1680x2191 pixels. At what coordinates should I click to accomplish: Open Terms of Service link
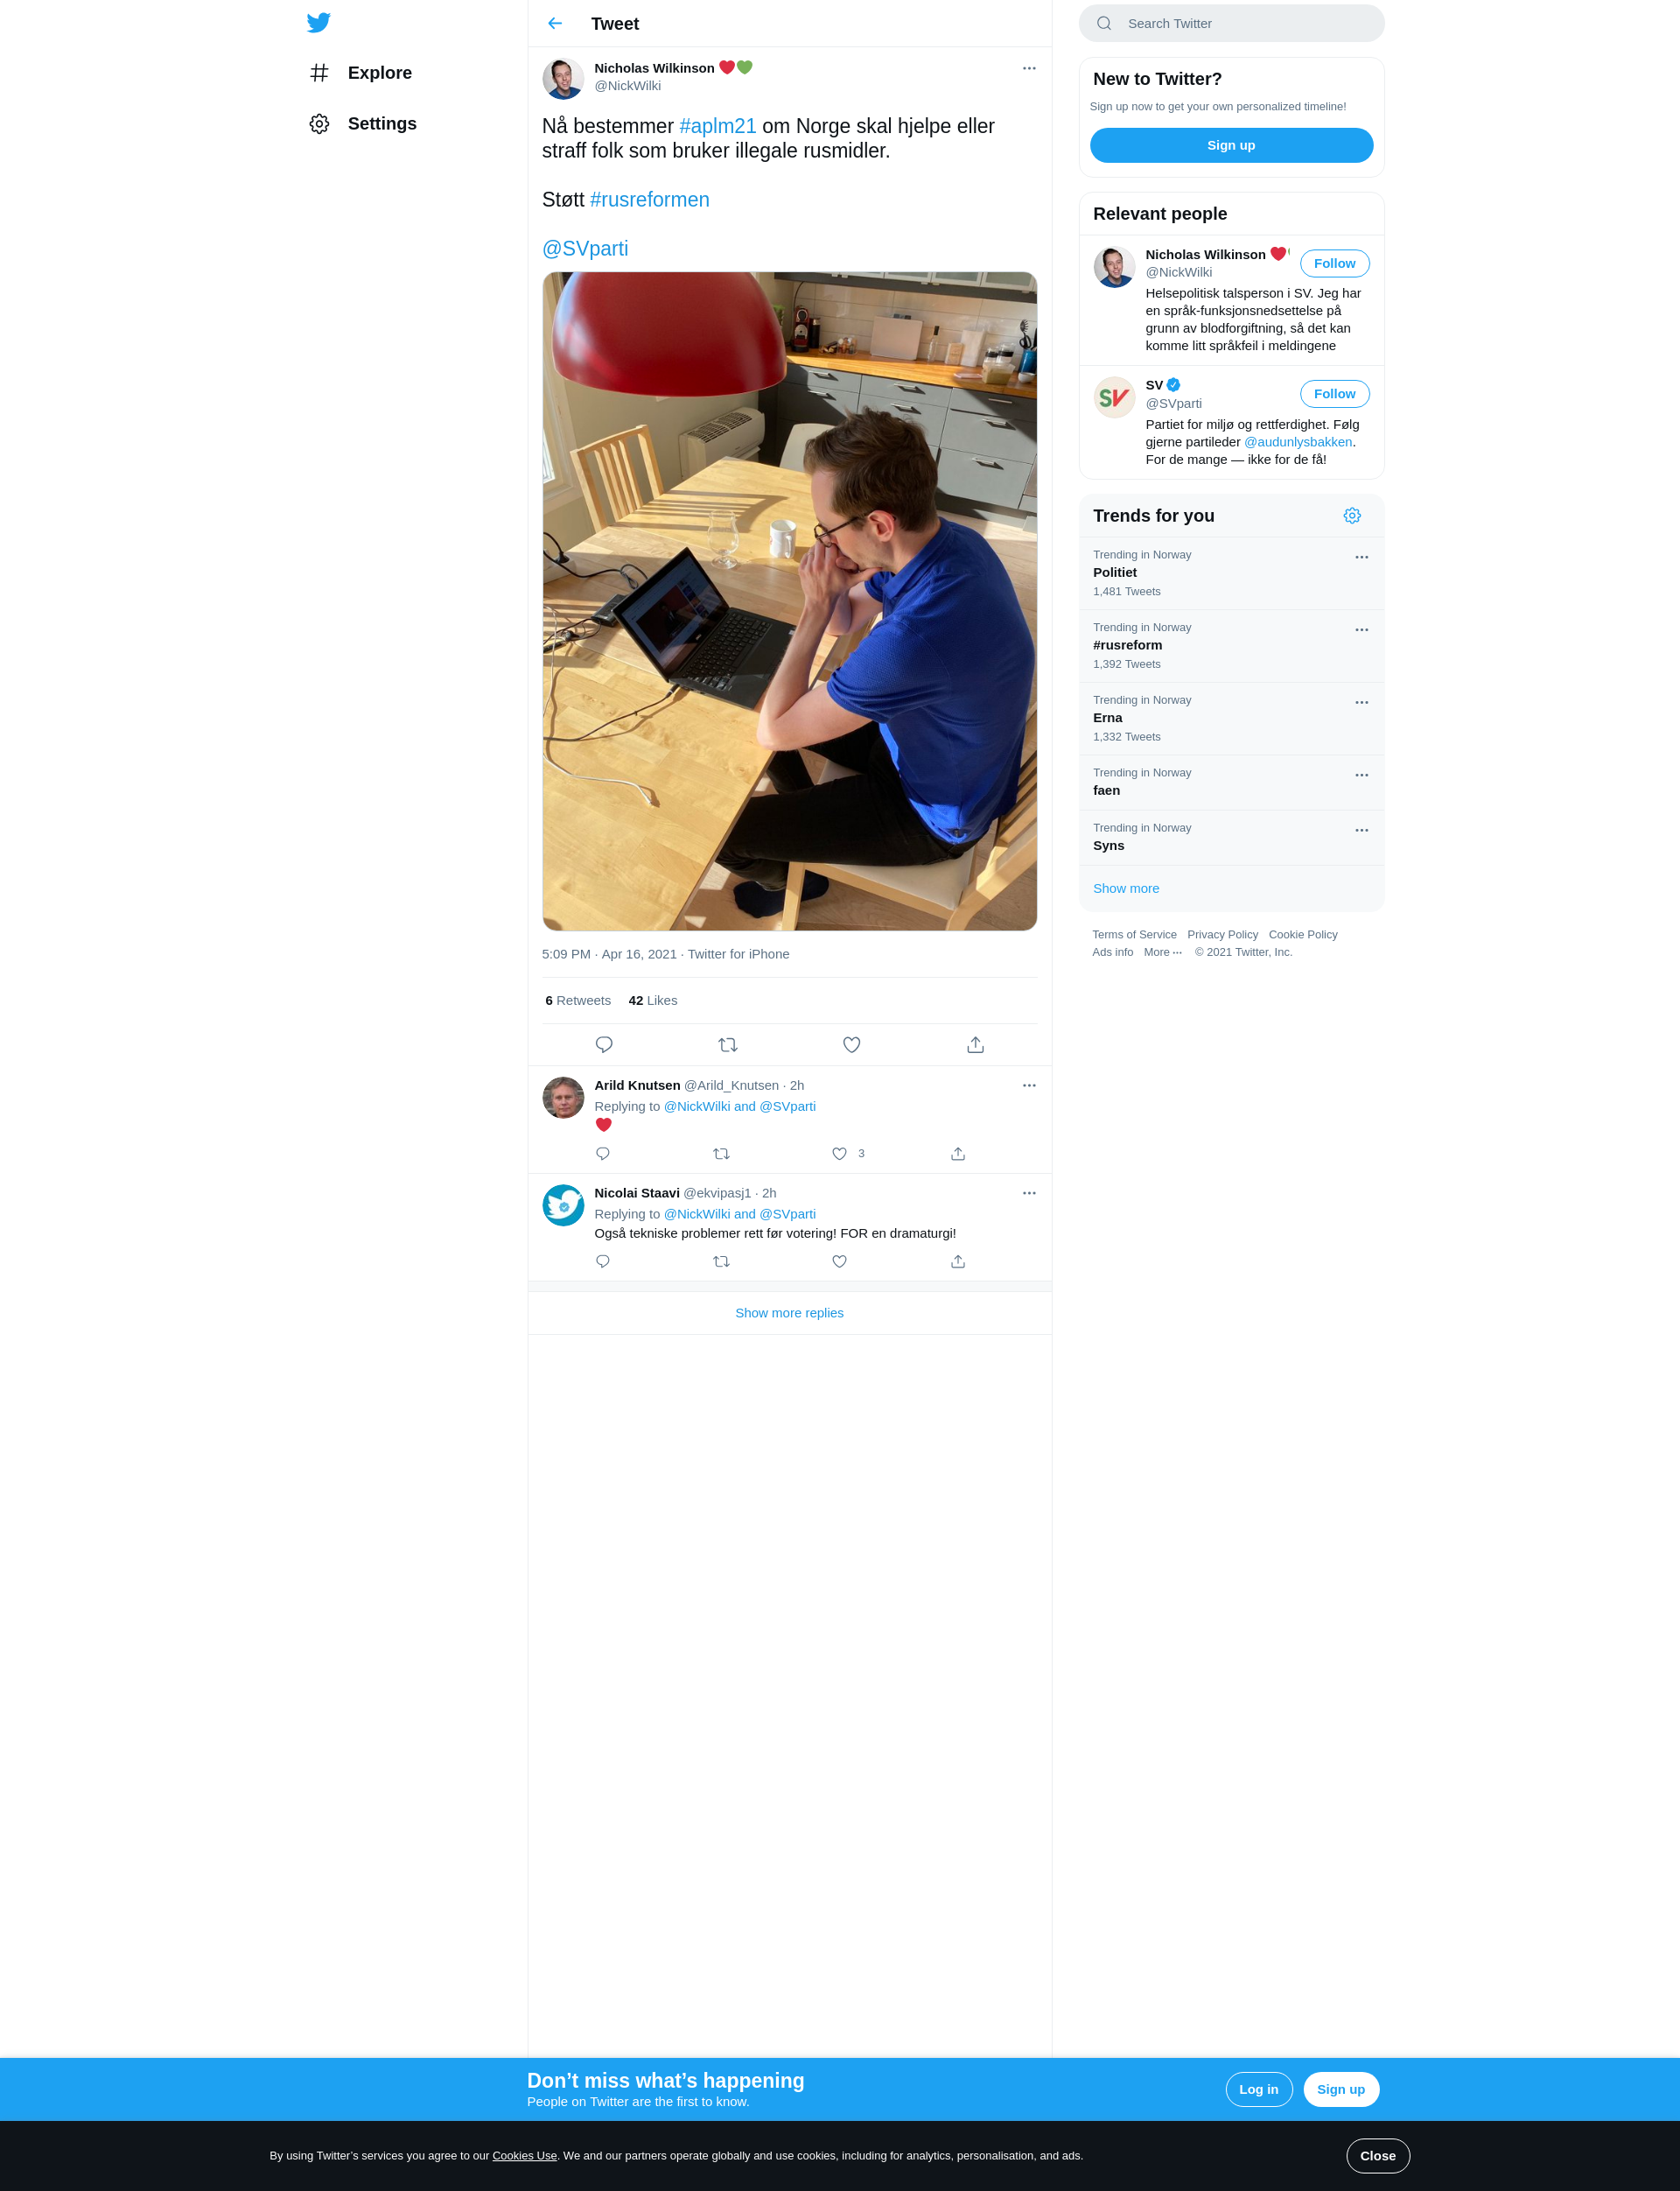click(1134, 934)
